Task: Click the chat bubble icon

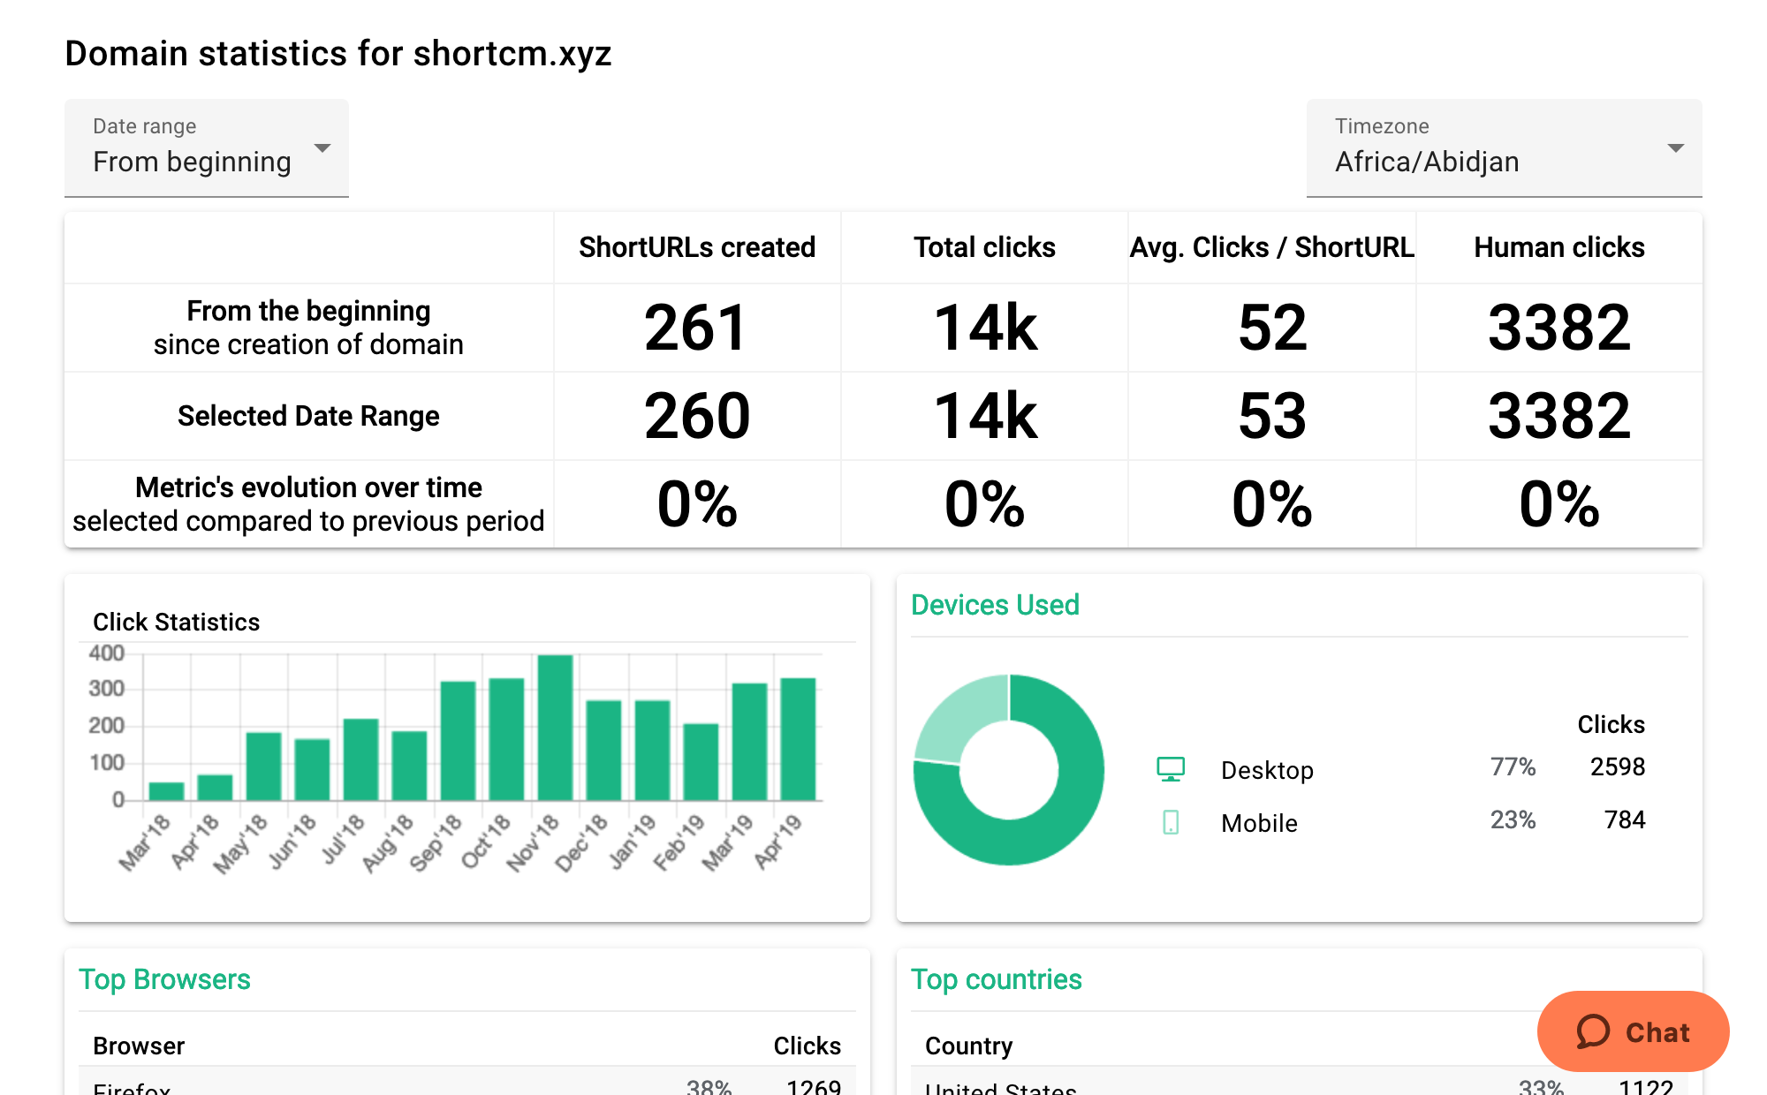Action: point(1596,1031)
